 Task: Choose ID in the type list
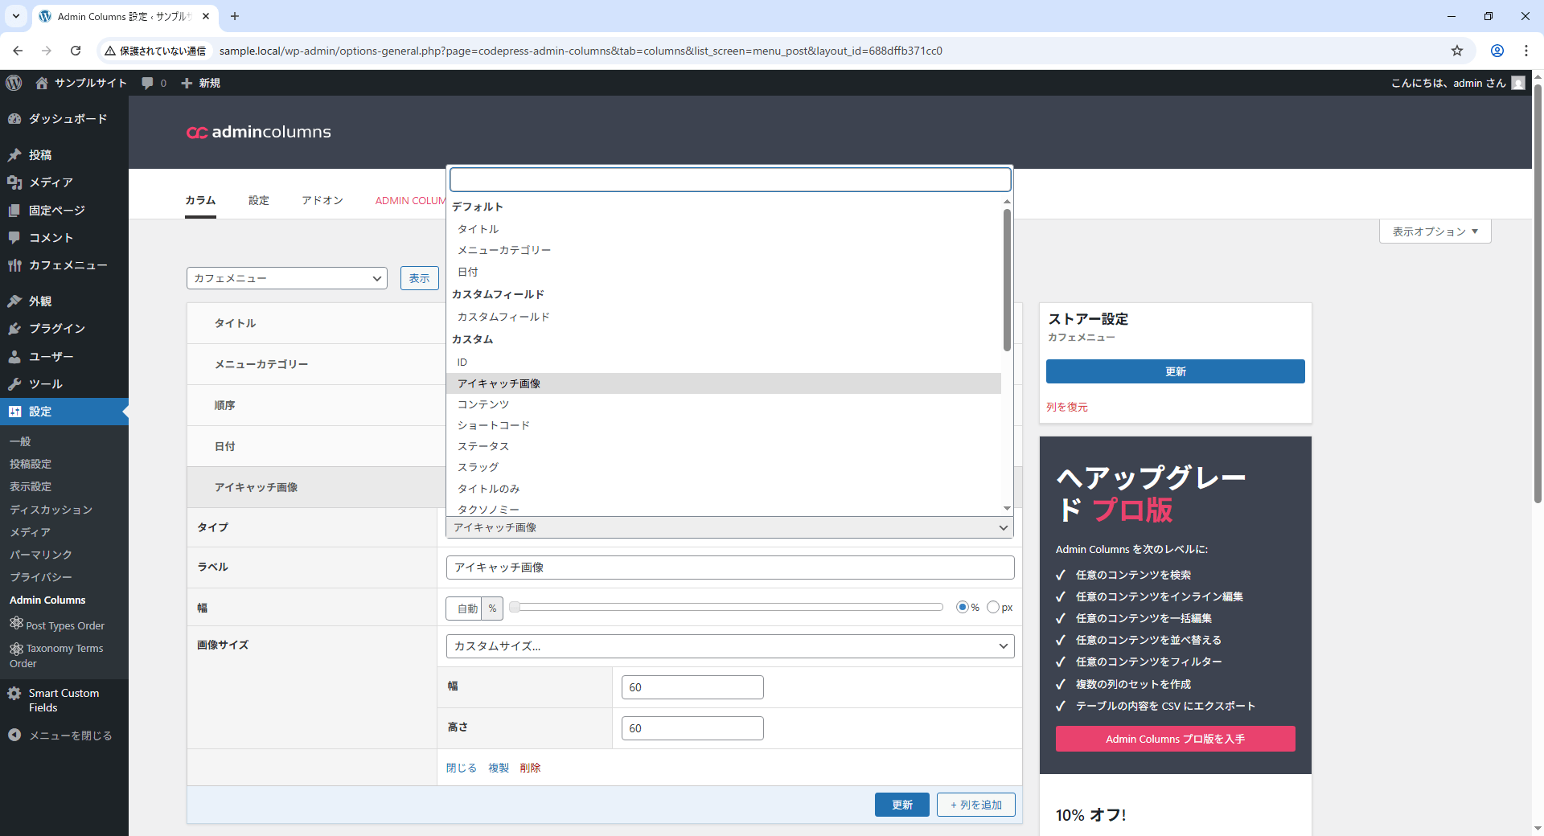(x=724, y=363)
